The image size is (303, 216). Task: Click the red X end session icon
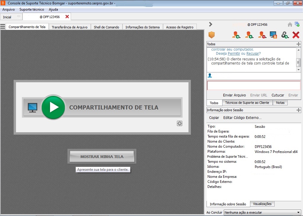point(296,35)
